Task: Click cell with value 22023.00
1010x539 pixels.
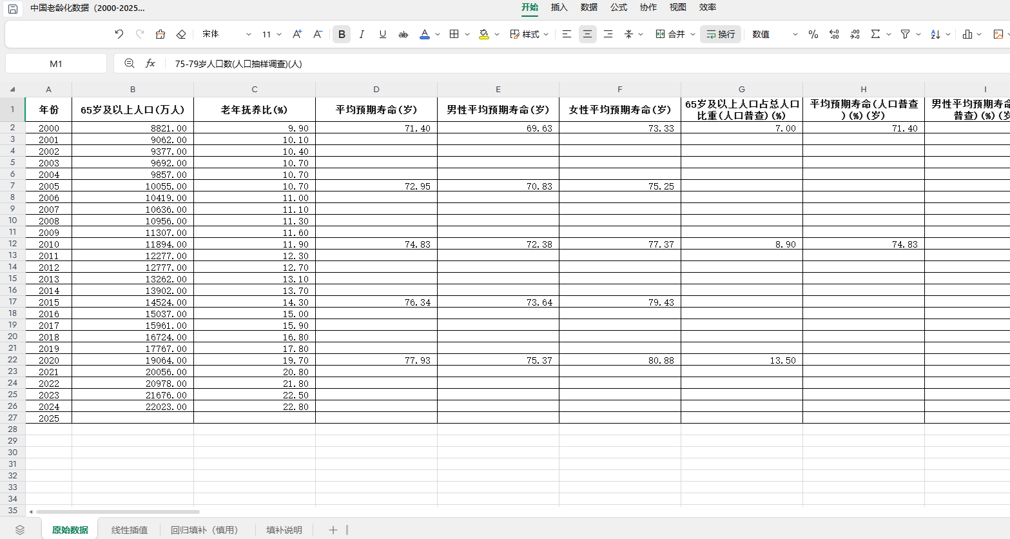Action: tap(133, 407)
